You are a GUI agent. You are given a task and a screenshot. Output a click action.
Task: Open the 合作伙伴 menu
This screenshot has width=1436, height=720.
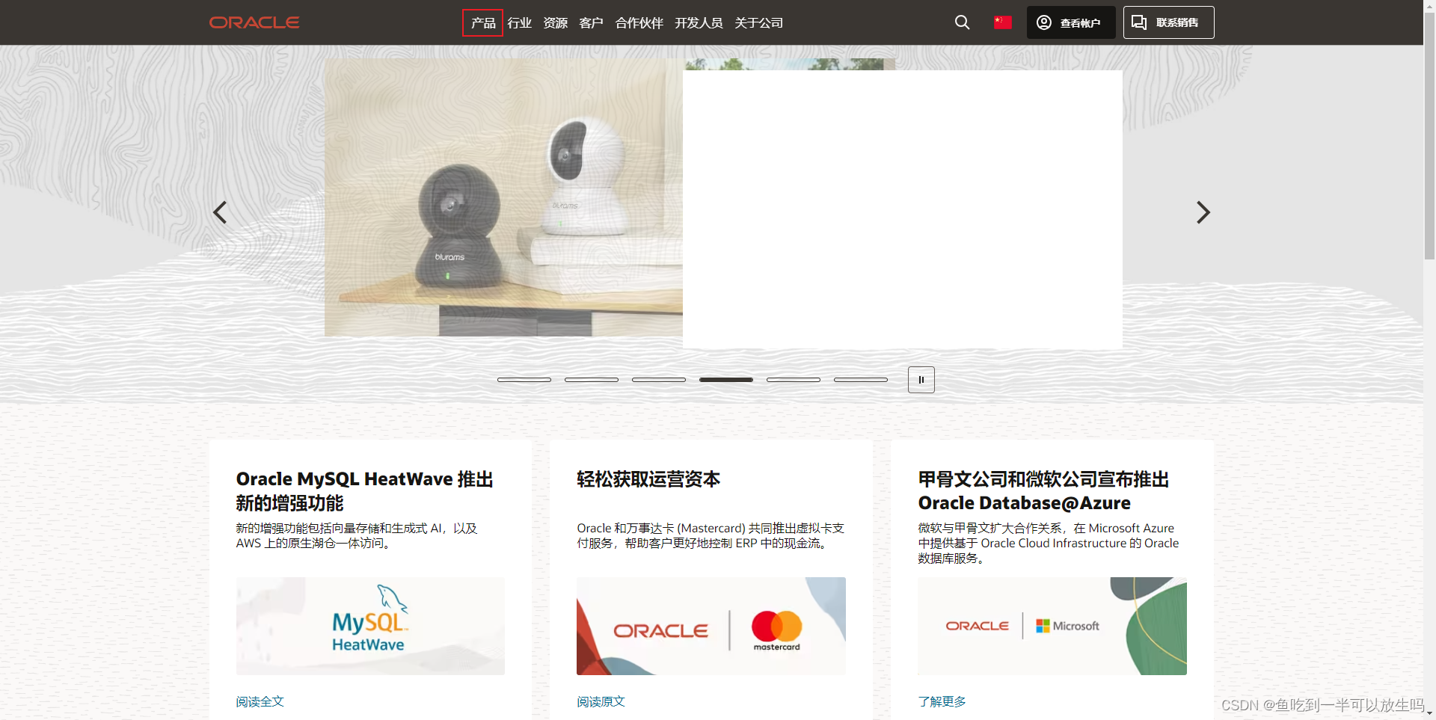639,23
